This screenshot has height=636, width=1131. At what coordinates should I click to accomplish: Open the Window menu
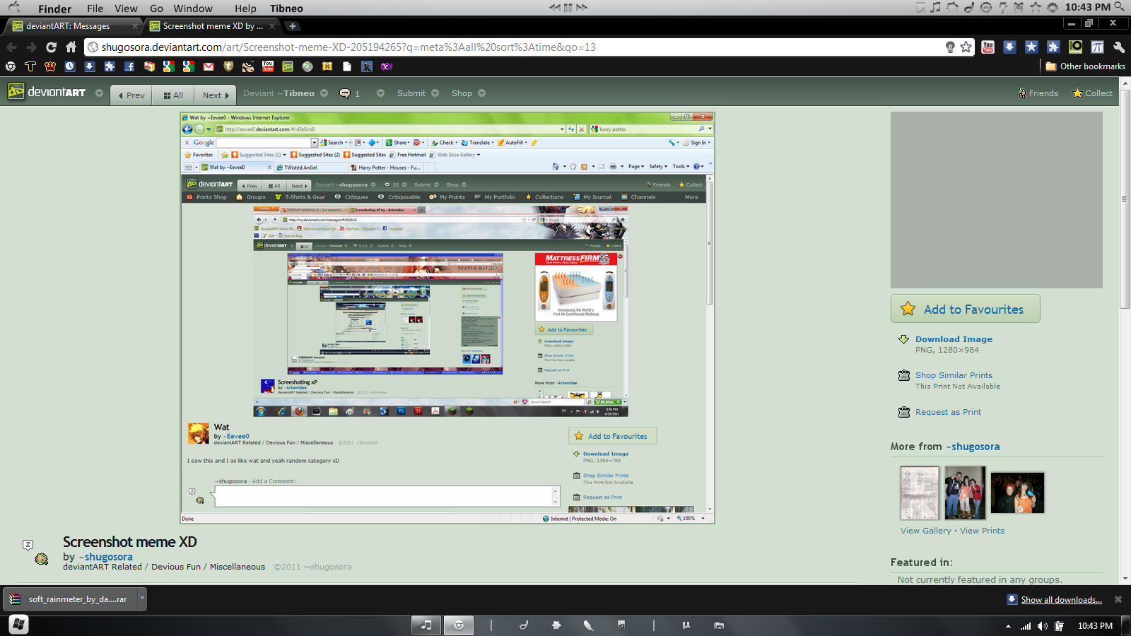[193, 8]
